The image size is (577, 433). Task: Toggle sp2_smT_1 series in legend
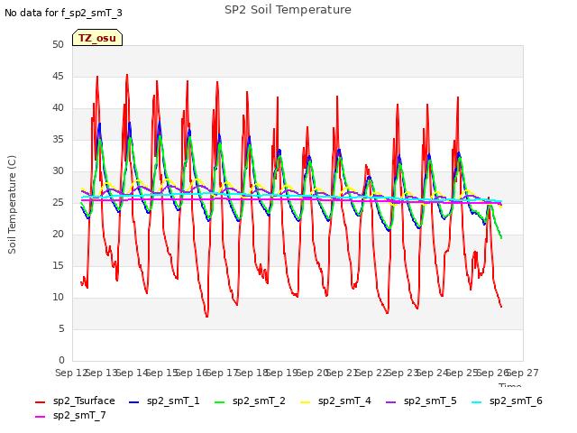164,401
